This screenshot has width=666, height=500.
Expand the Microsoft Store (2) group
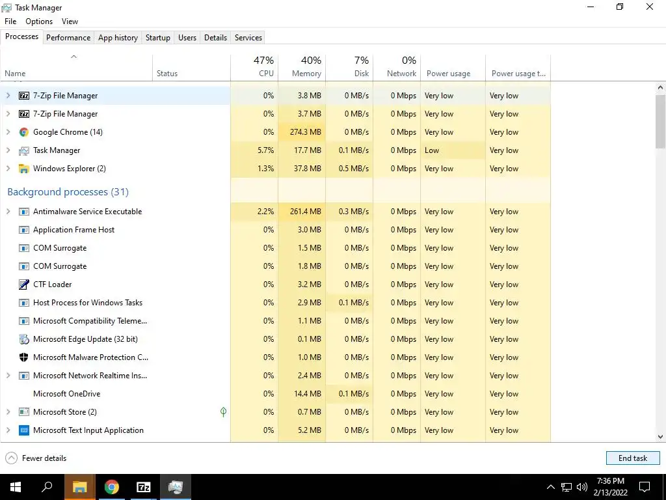[x=8, y=412]
